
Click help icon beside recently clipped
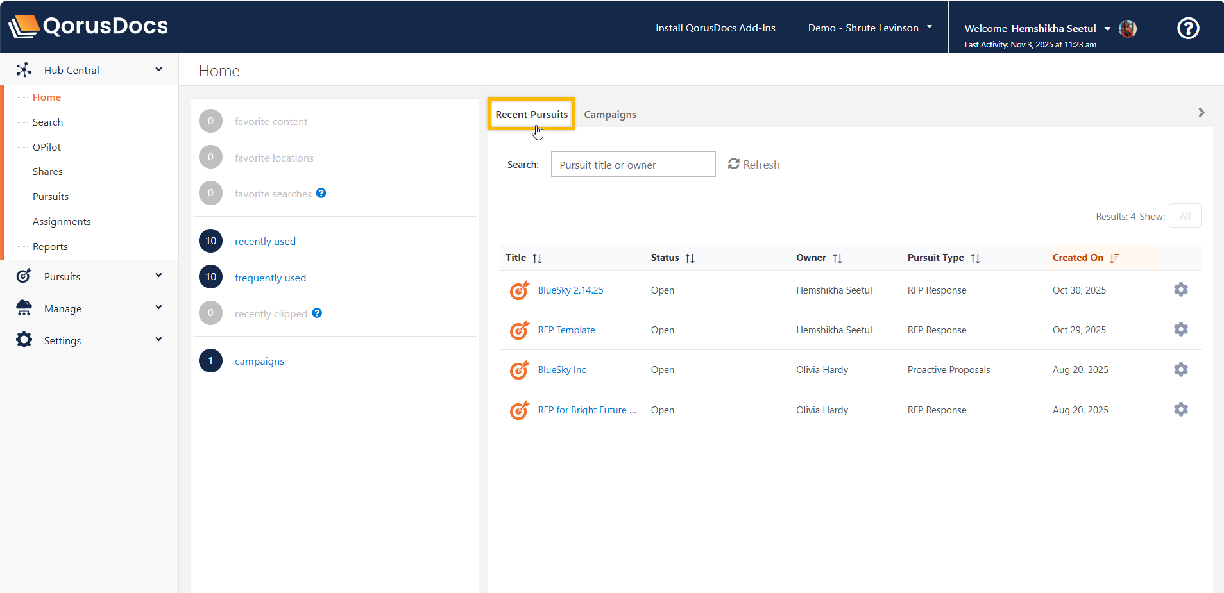click(x=317, y=313)
